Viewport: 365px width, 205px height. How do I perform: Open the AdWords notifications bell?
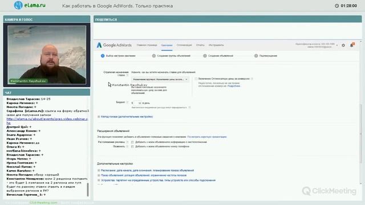(352, 45)
